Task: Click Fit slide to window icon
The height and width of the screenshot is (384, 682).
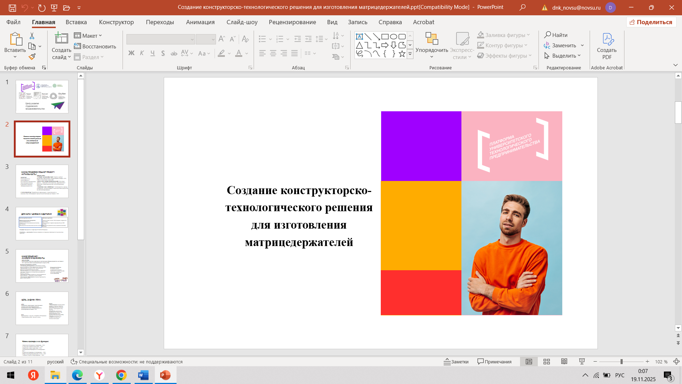Action: coord(676,362)
